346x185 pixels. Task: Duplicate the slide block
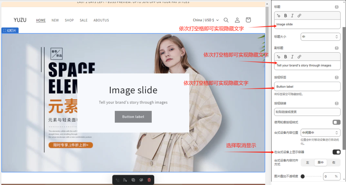coord(133,180)
